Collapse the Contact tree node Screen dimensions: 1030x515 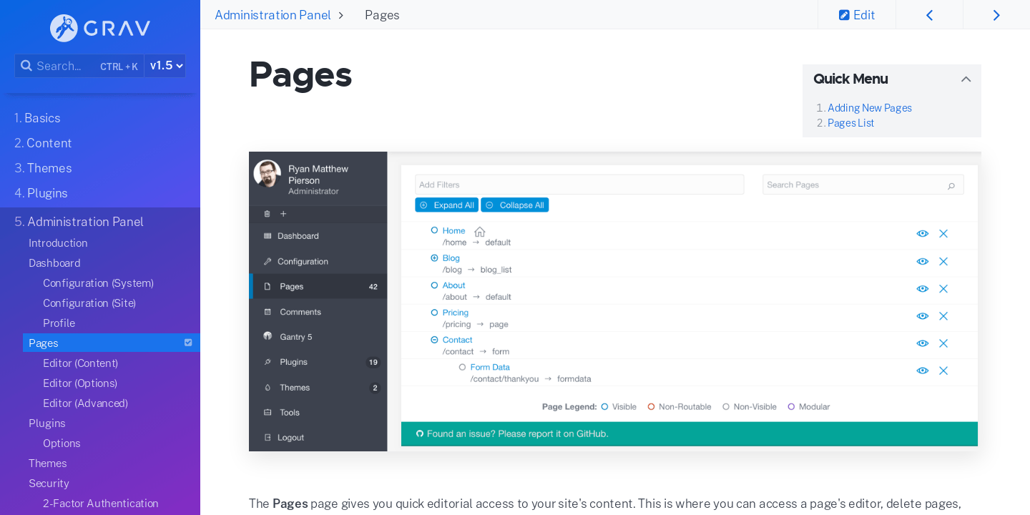[433, 340]
